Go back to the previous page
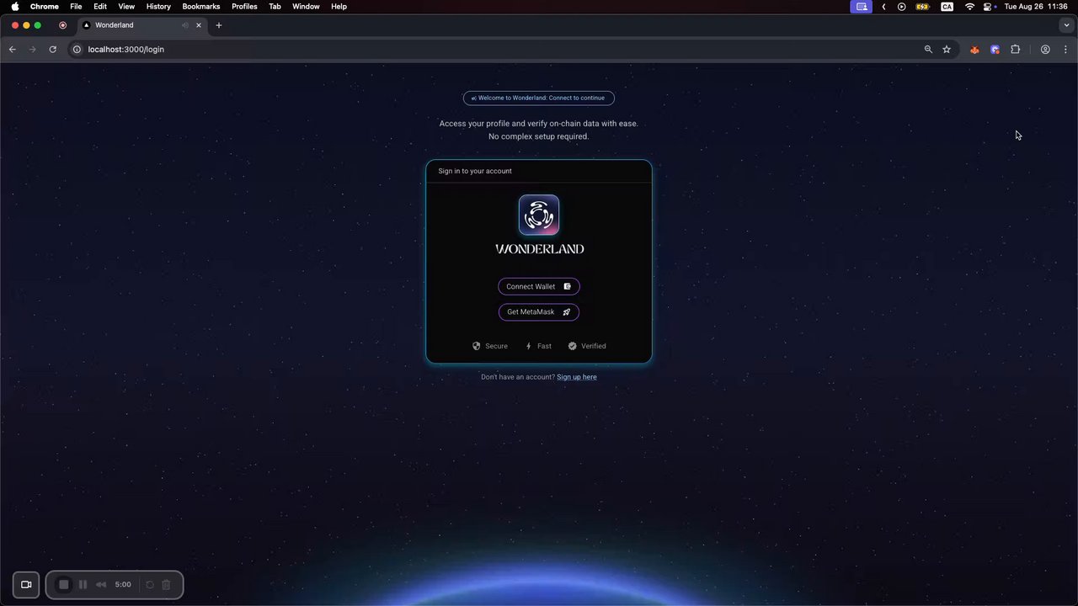 click(13, 50)
